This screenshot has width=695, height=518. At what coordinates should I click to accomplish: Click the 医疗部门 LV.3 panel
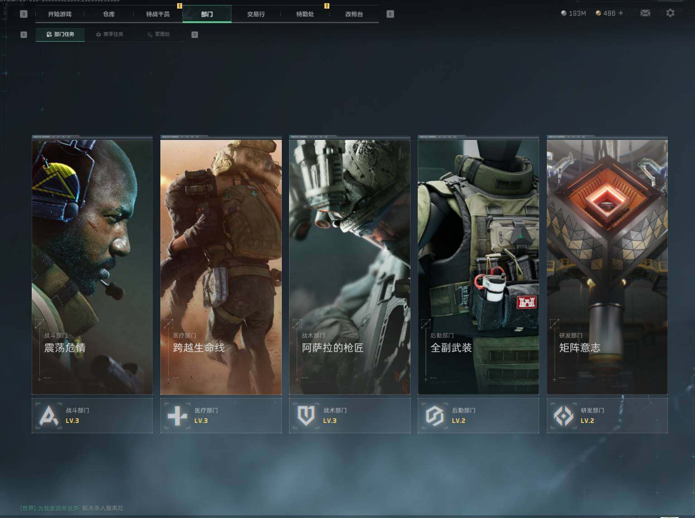221,416
